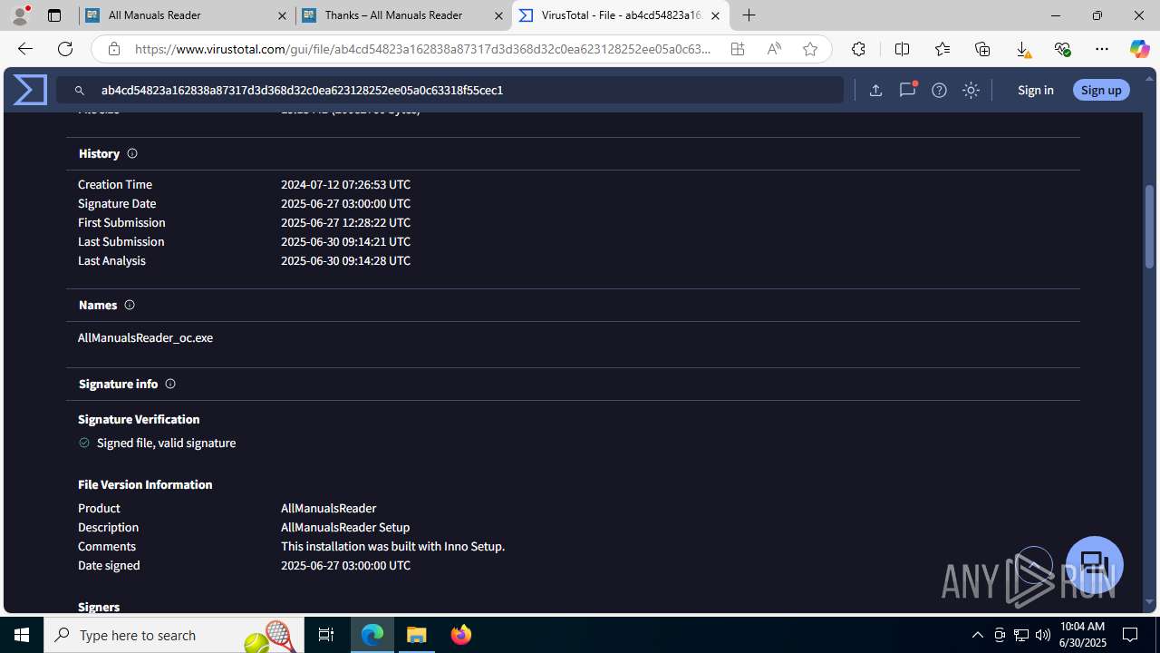Open the Collections icon

982,49
